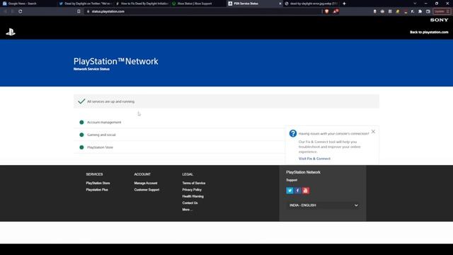The height and width of the screenshot is (255, 453).
Task: Select the PSN Service Status tab
Action: pos(254,4)
